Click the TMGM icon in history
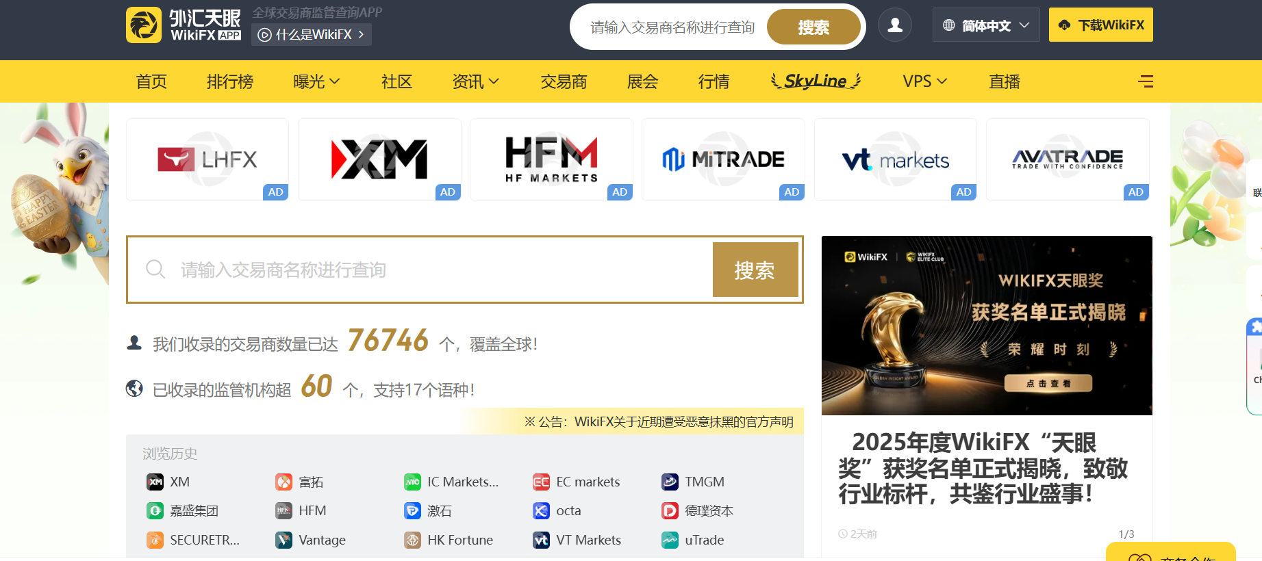The height and width of the screenshot is (561, 1262). [x=670, y=482]
